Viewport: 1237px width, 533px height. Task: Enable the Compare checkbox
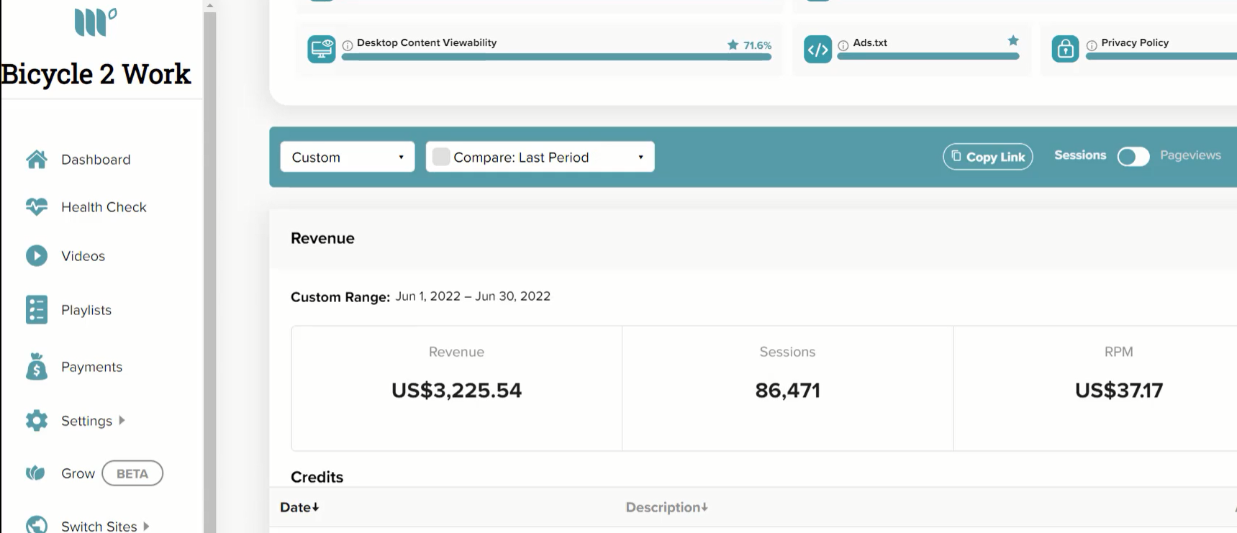[x=441, y=157]
